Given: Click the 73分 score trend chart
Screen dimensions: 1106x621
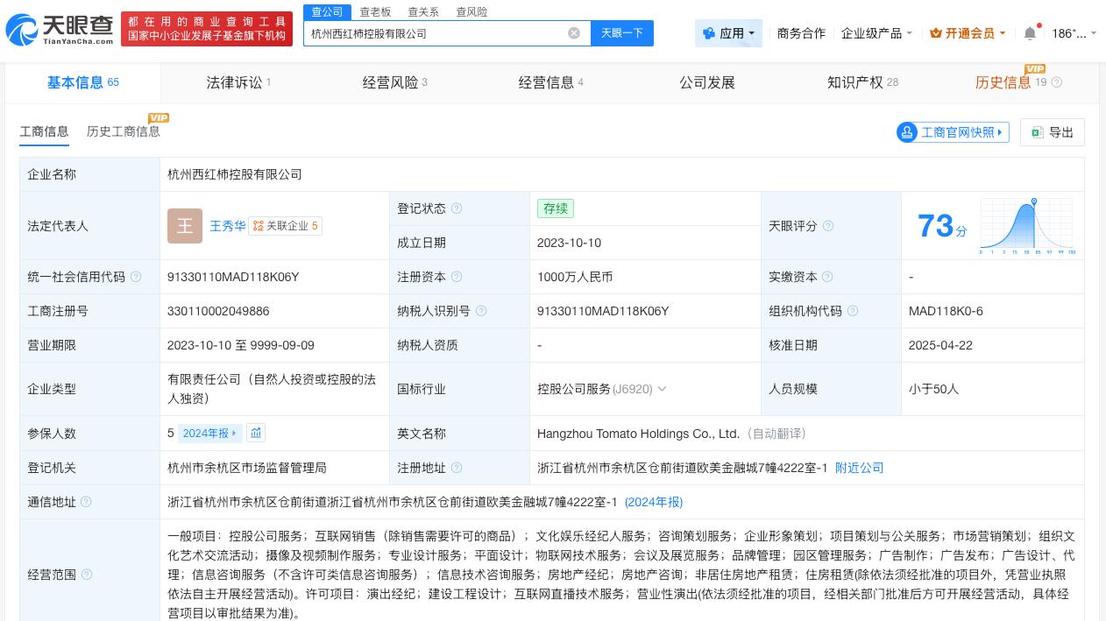Looking at the screenshot, I should 1026,226.
